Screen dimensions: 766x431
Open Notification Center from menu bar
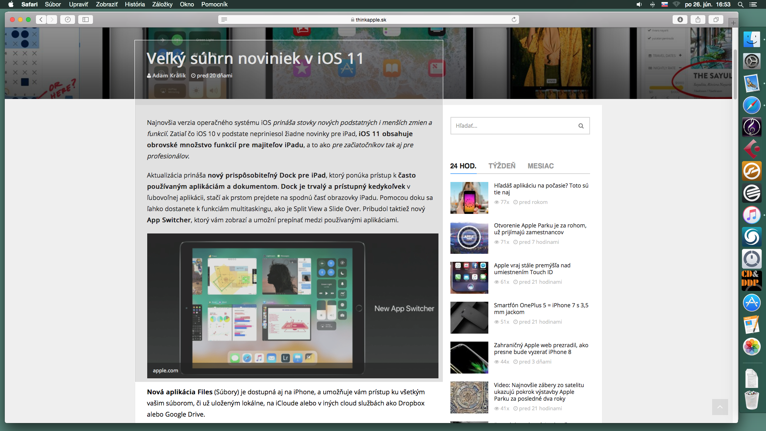point(753,4)
